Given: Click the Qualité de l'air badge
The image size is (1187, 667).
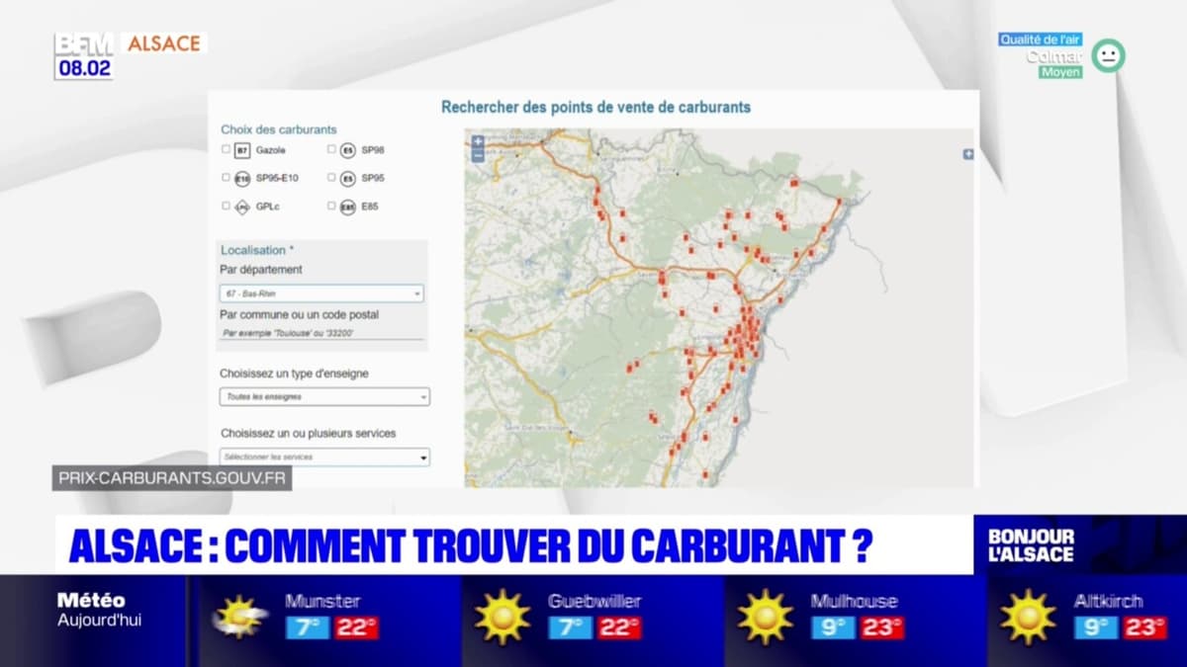Looking at the screenshot, I should (1041, 40).
